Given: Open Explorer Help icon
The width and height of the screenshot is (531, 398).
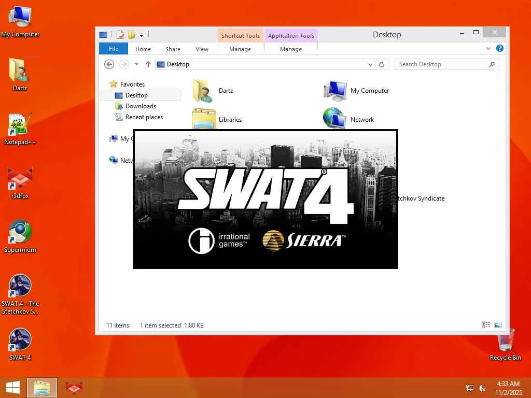Looking at the screenshot, I should [499, 48].
